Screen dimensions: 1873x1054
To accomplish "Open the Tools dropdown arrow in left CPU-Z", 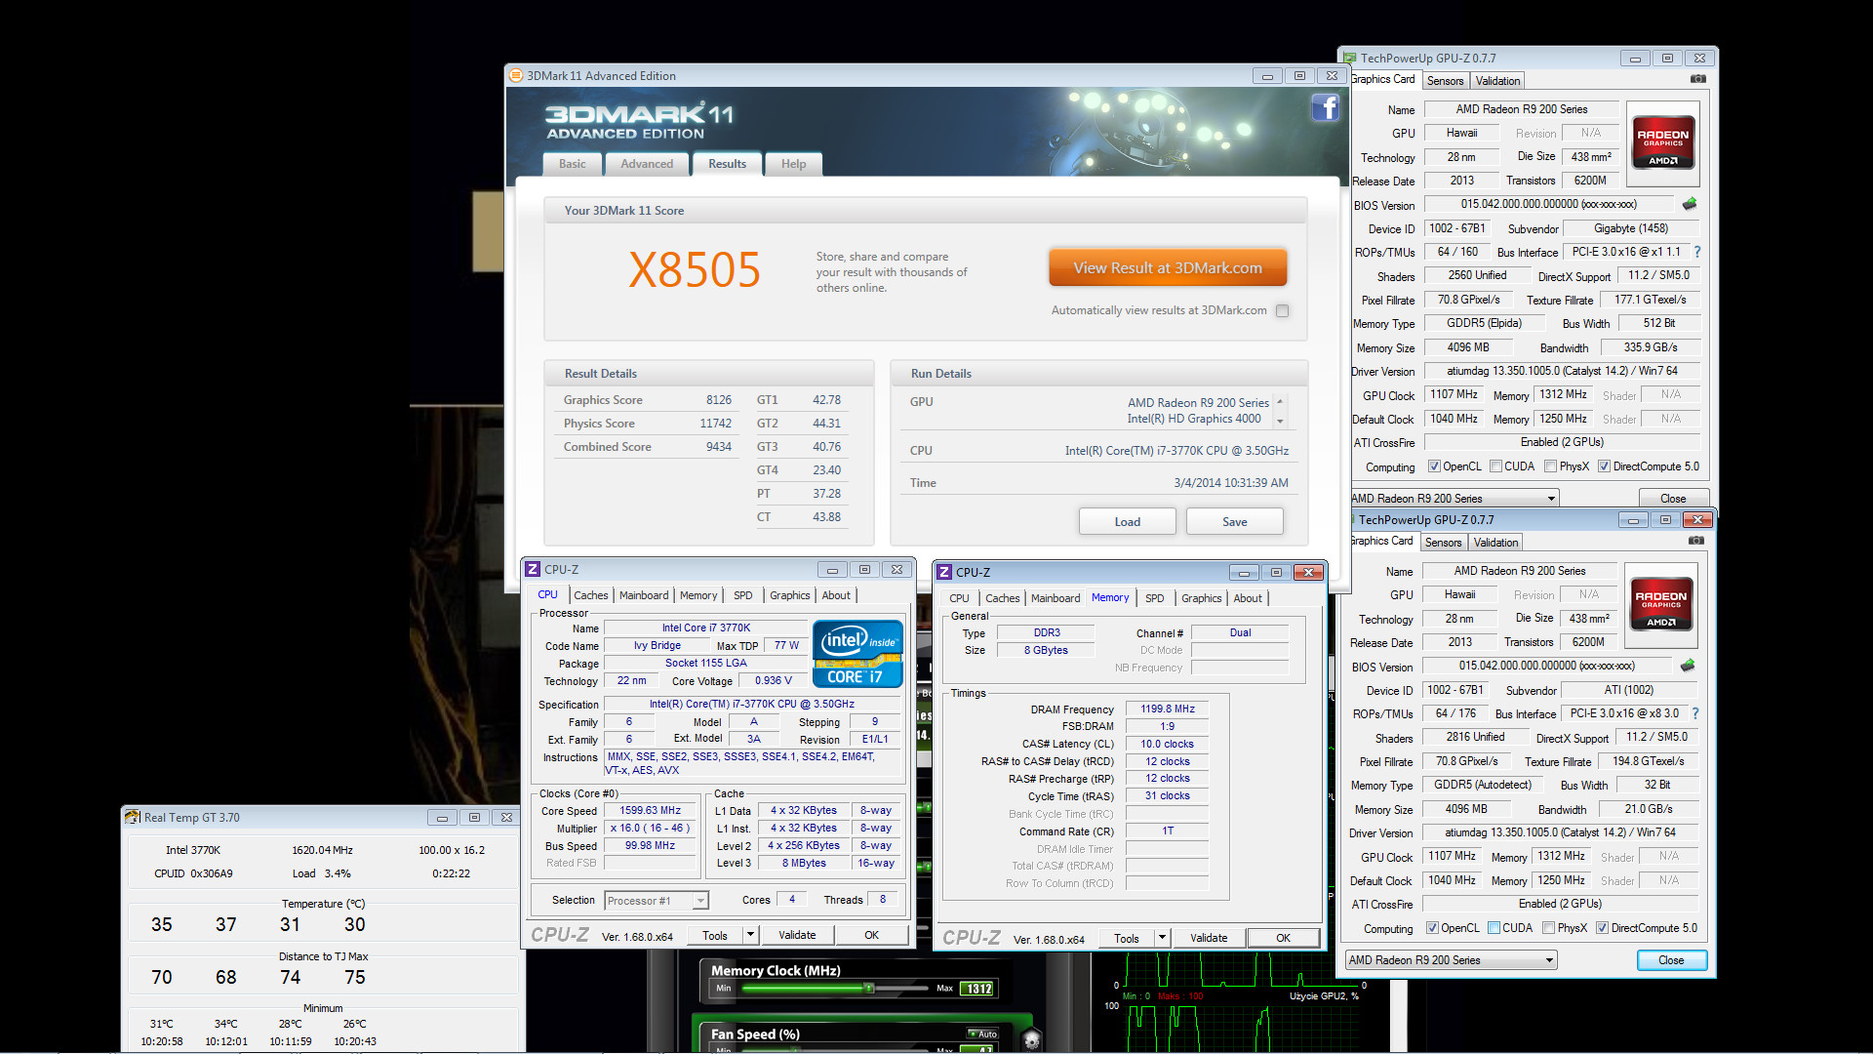I will pos(750,935).
